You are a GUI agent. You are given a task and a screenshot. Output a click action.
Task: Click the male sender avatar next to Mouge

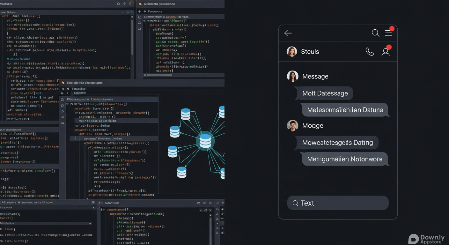coord(292,125)
